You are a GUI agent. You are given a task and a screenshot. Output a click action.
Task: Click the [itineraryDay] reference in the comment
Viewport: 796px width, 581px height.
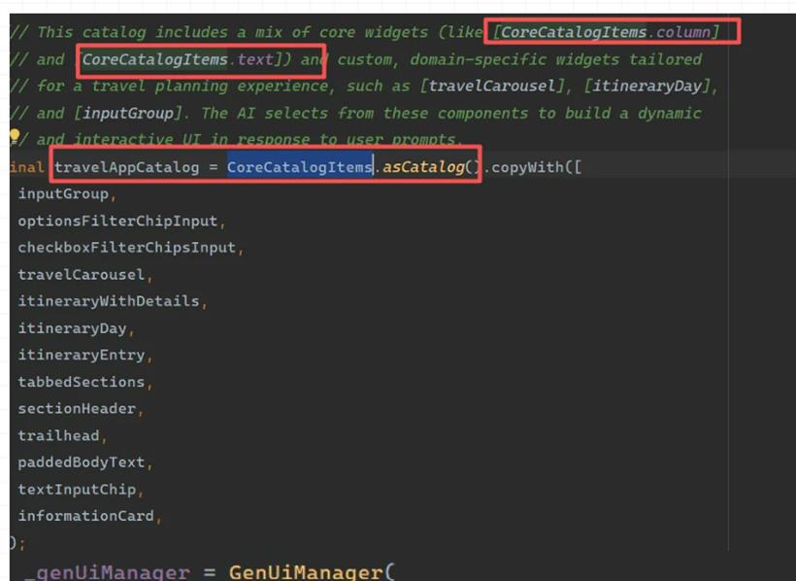point(647,85)
